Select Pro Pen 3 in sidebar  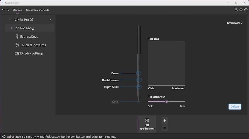click(x=30, y=28)
